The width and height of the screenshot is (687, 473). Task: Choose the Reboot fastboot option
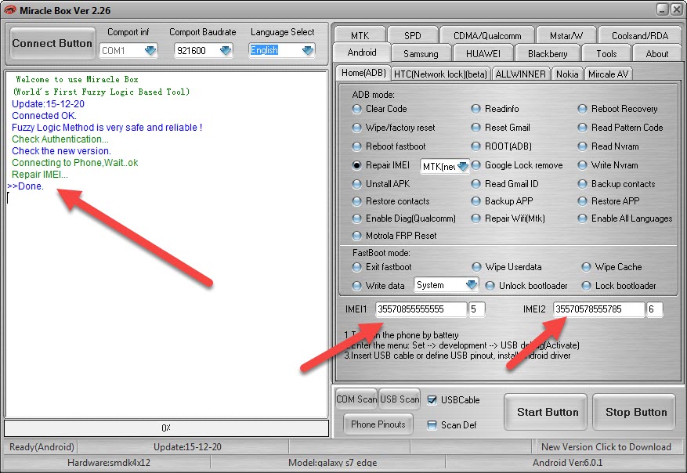[x=357, y=146]
